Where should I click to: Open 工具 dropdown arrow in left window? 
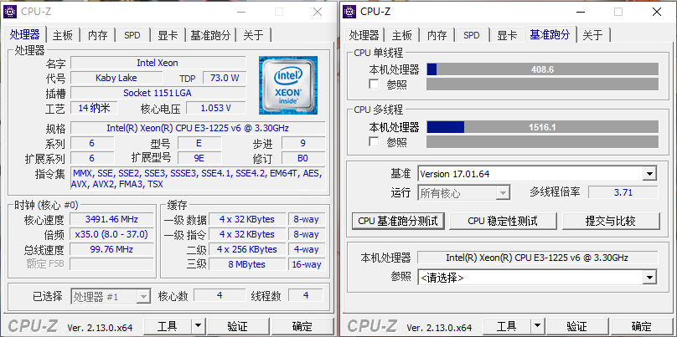tap(199, 326)
